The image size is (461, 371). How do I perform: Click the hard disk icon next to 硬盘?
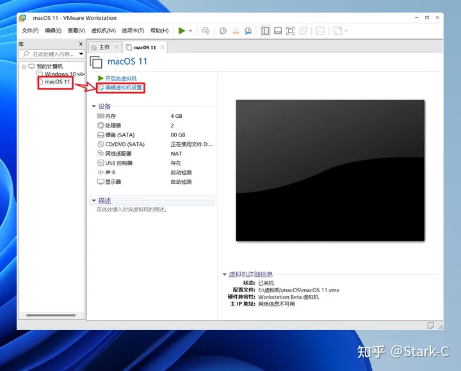[101, 135]
